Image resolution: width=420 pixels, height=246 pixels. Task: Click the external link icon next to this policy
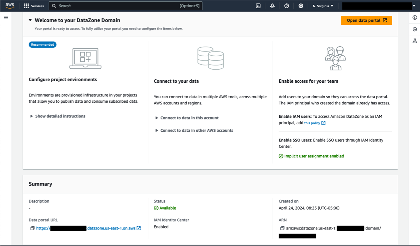click(323, 123)
